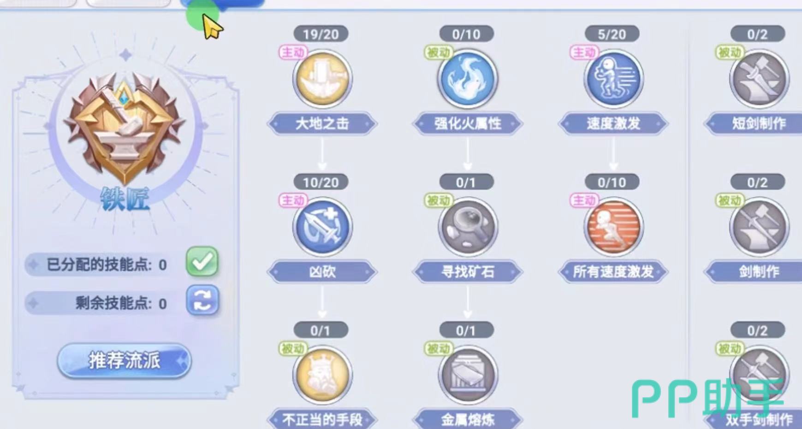This screenshot has height=429, width=802.
Task: Click the 所有速度激发 orange skill icon
Action: point(613,227)
